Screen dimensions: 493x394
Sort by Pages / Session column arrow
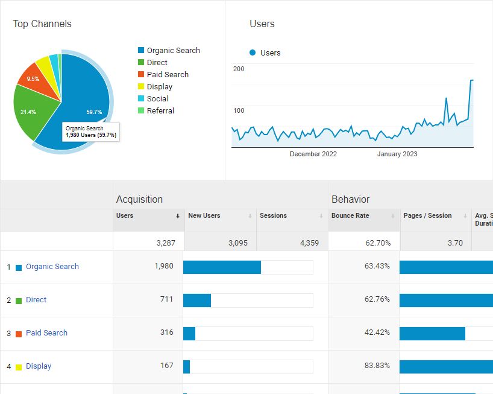(x=465, y=216)
